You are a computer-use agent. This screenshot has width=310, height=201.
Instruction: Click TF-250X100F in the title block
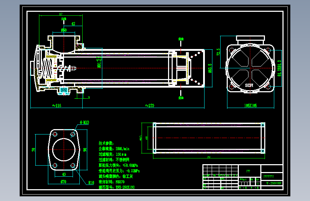pos(274,183)
